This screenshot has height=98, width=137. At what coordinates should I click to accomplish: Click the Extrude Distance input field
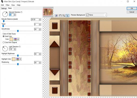[x=35, y=19]
